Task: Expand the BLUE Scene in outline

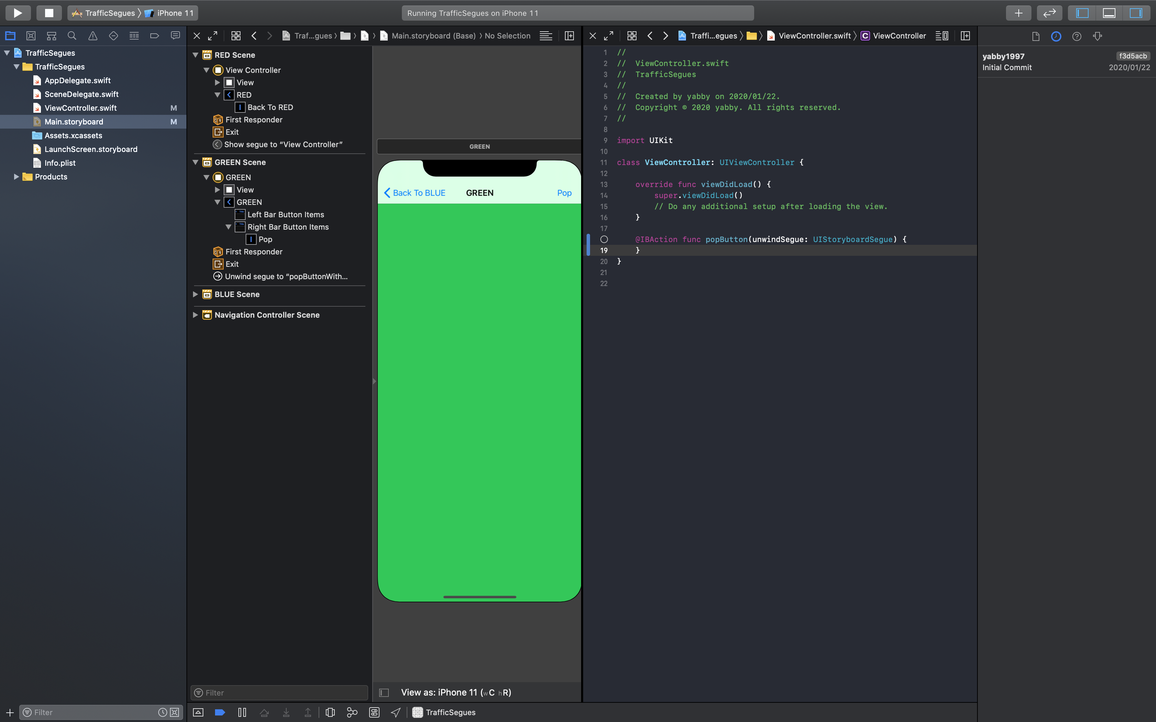Action: pyautogui.click(x=195, y=294)
